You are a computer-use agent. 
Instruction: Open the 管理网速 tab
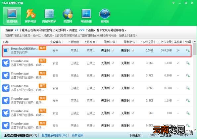[x=12, y=16]
